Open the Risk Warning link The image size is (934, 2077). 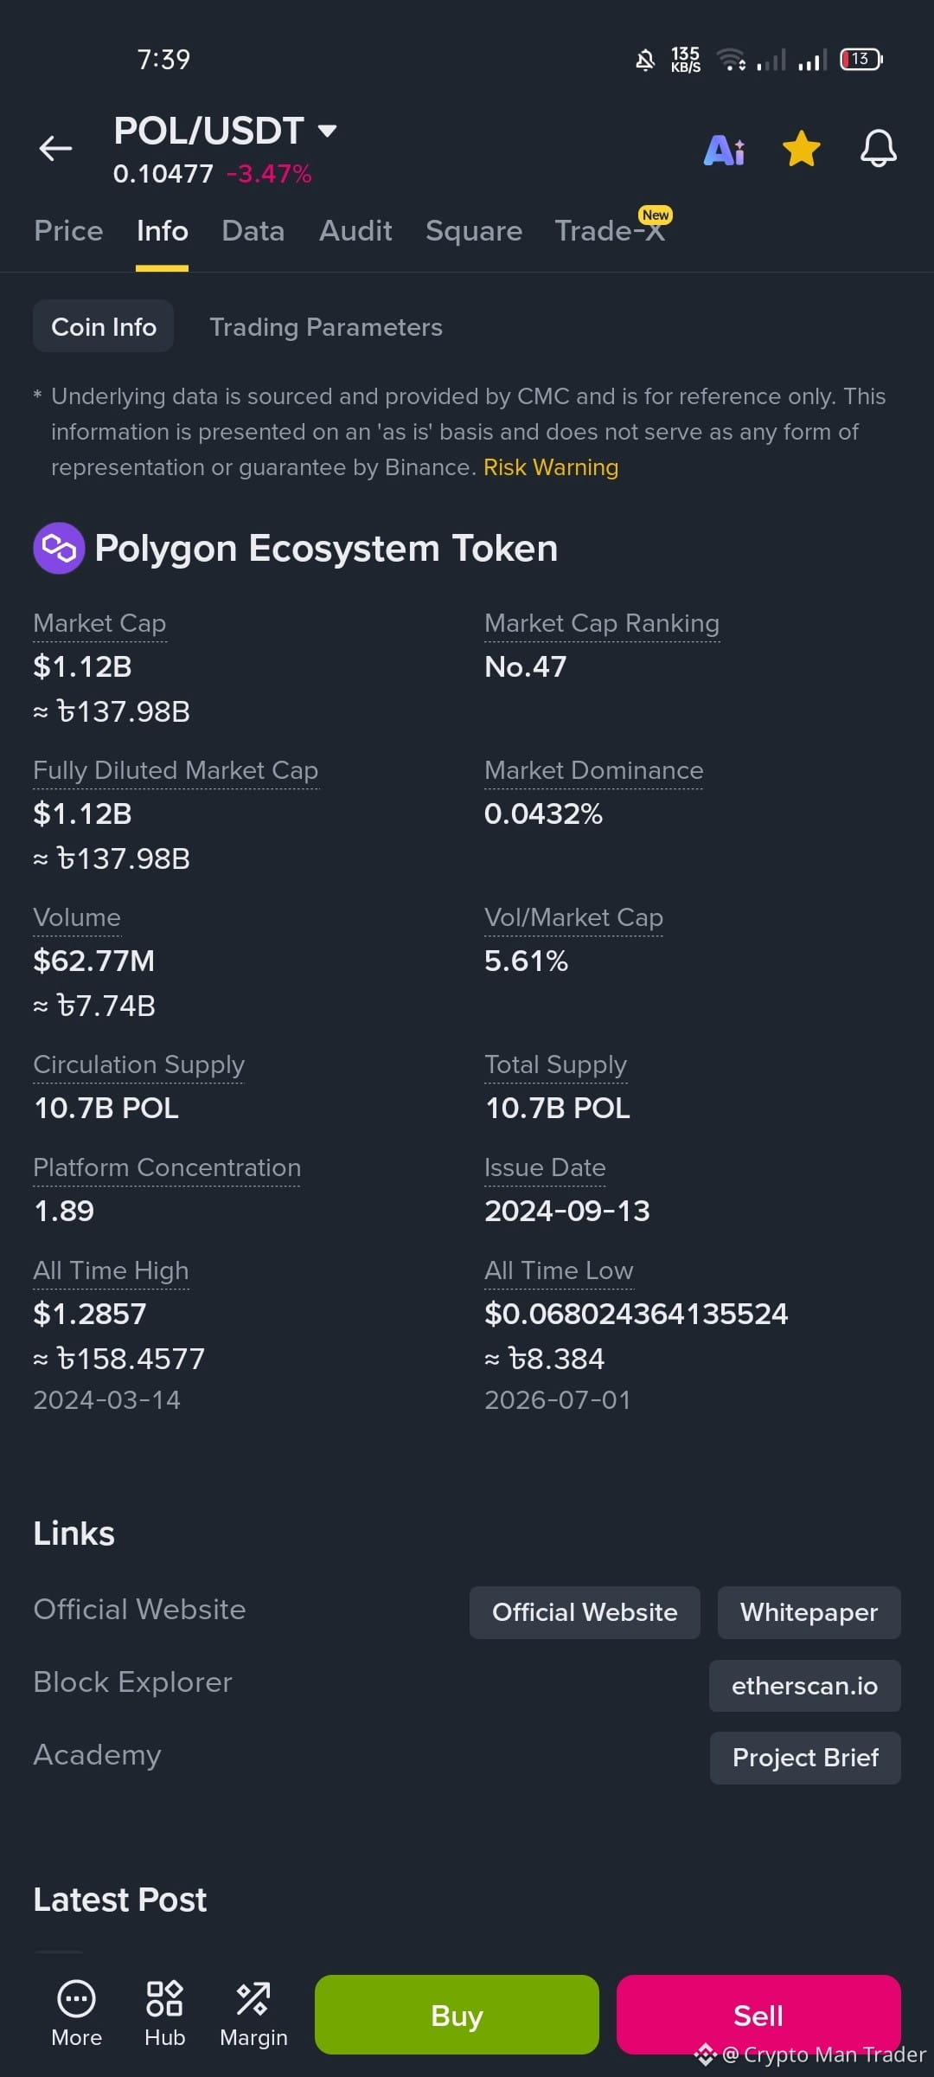click(551, 467)
